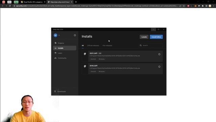Viewport: 216px width, 122px height.
Task: Open the red pinned browser tab
Action: [x=4, y=2]
